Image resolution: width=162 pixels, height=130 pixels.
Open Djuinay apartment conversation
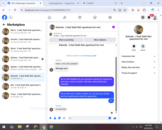(23, 59)
